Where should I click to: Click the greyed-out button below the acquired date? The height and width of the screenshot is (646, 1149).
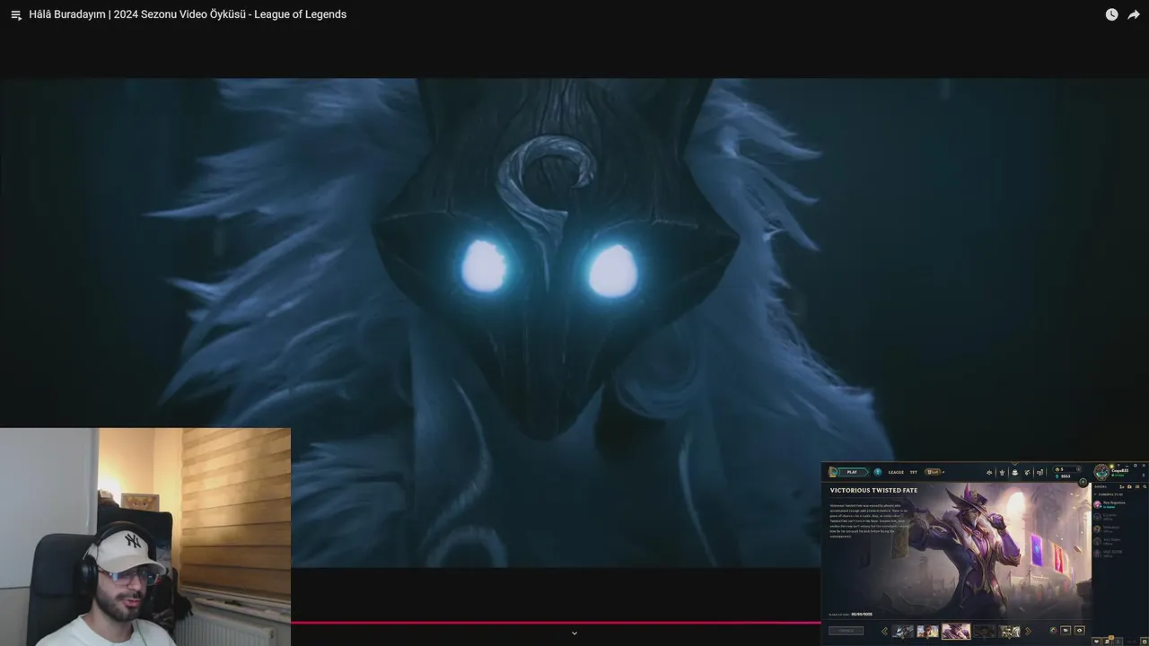[846, 631]
